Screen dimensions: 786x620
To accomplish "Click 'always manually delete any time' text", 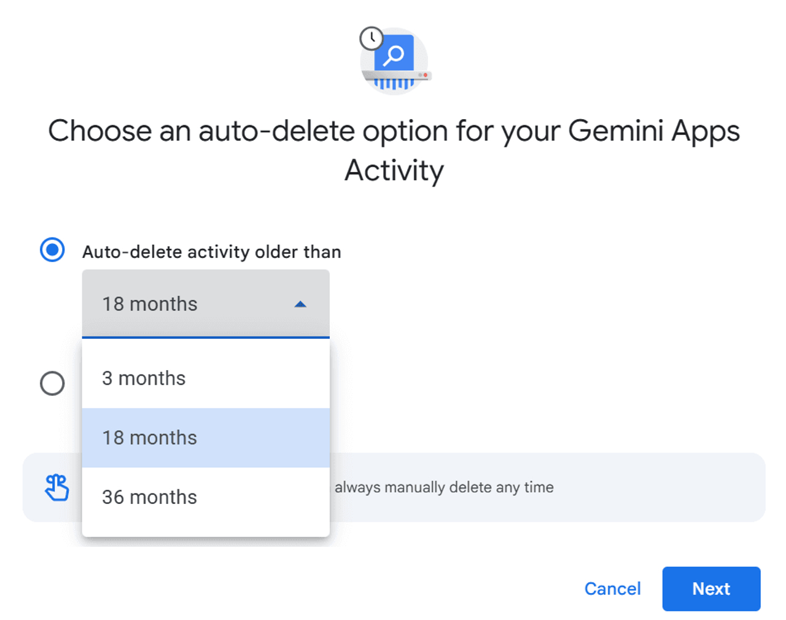I will [444, 487].
